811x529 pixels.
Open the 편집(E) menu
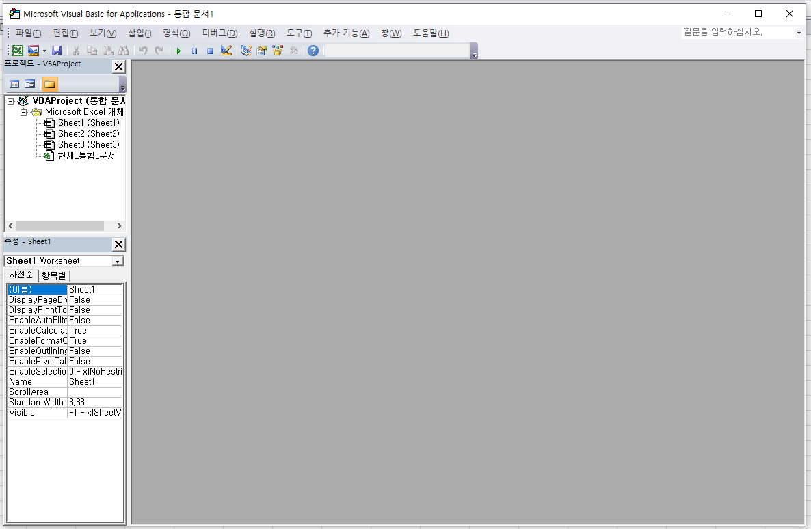(65, 33)
